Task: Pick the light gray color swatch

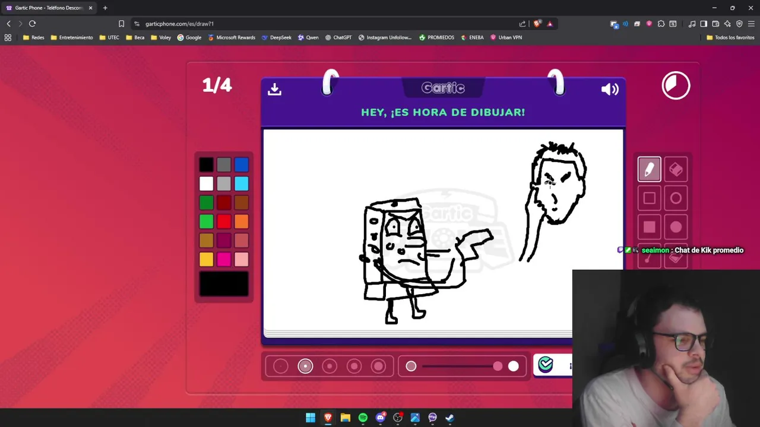Action: 224,184
